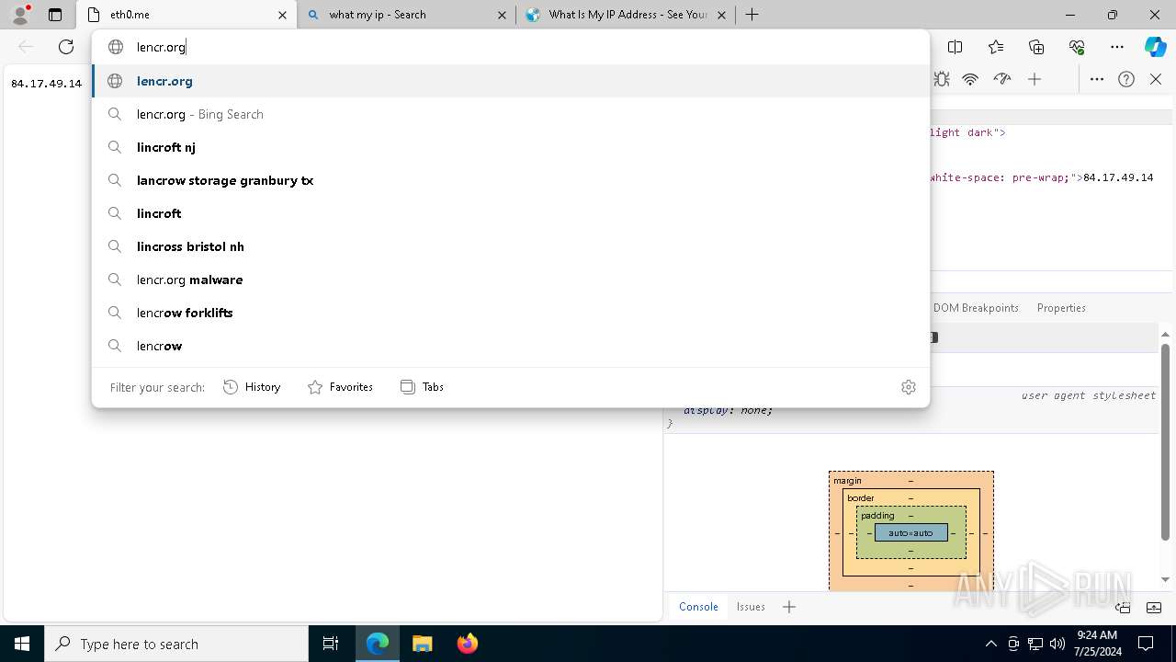Open Edge Settings and more menu
The height and width of the screenshot is (662, 1176).
[x=1117, y=47]
